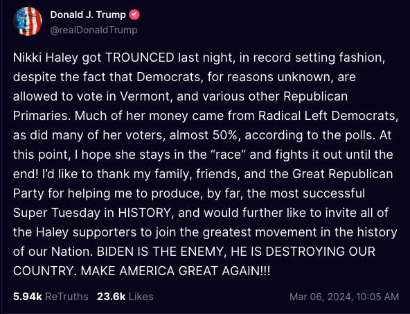Image resolution: width=410 pixels, height=314 pixels.
Task: Click the flag-painted profile avatar
Action: tap(28, 21)
